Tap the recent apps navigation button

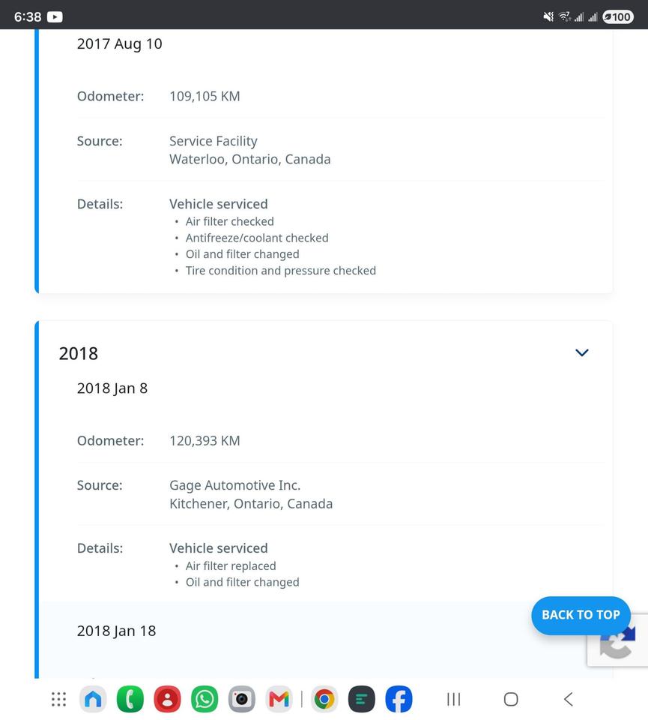[453, 699]
